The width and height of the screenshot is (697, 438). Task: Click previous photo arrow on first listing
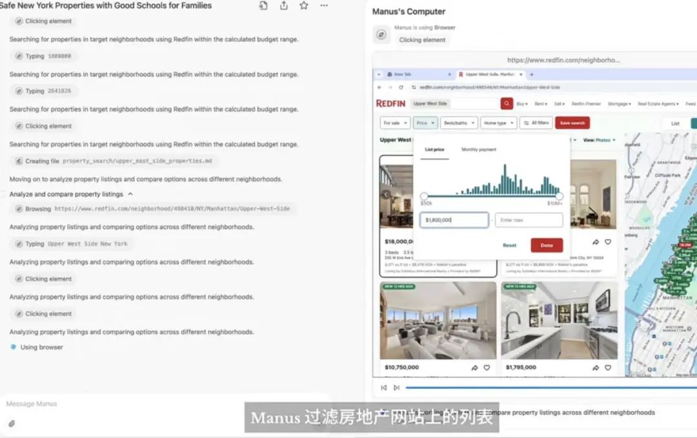[x=386, y=194]
